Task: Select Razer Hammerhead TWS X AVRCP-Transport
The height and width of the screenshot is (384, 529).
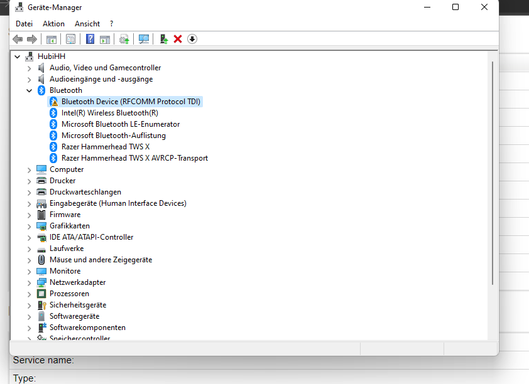Action: click(134, 158)
